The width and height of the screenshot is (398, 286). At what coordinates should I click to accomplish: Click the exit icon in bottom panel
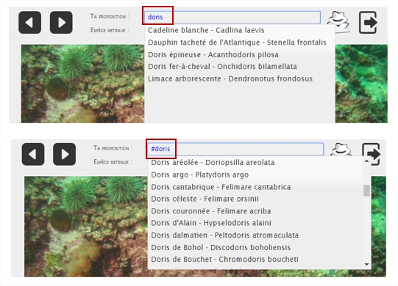[372, 154]
